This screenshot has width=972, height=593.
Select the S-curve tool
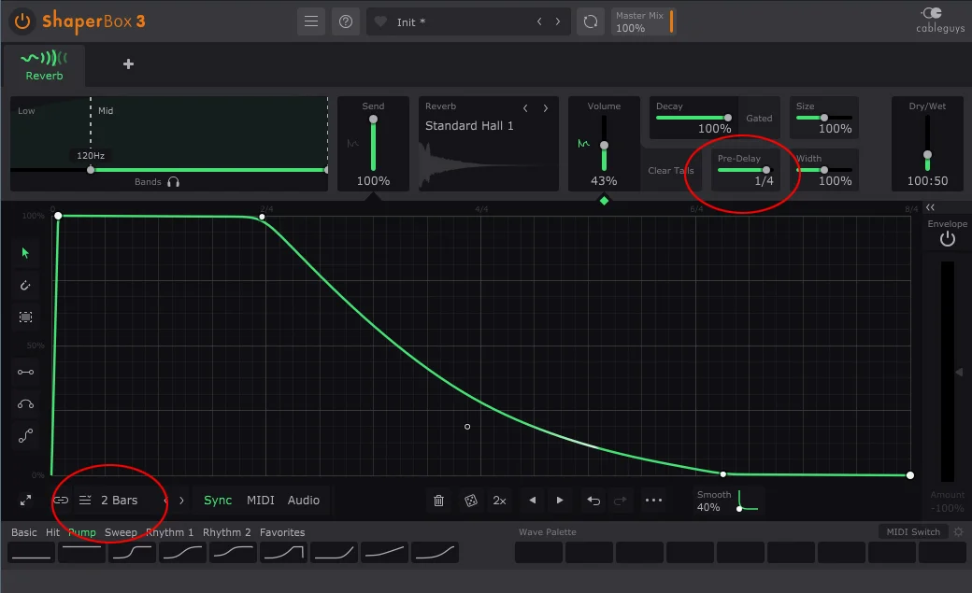(25, 436)
